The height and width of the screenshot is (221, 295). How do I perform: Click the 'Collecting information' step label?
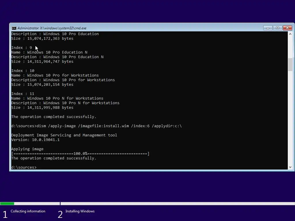[28, 211]
